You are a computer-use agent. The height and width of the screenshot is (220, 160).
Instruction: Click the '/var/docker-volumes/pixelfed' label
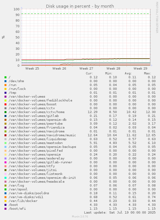(36, 151)
